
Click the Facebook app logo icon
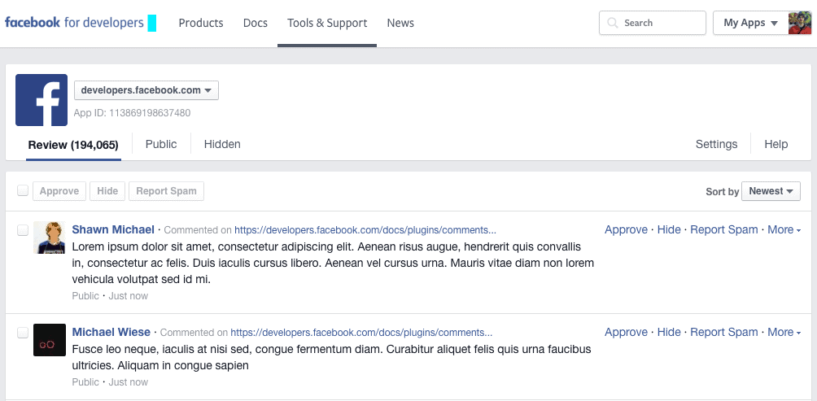click(42, 100)
